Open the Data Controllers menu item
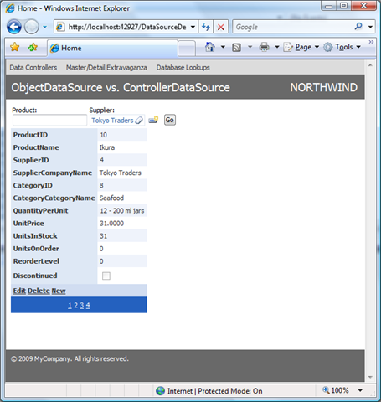The height and width of the screenshot is (402, 381). 33,68
